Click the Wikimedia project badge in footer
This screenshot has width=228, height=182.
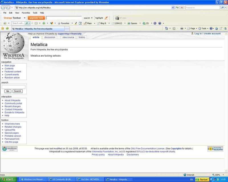pyautogui.click(x=10, y=149)
